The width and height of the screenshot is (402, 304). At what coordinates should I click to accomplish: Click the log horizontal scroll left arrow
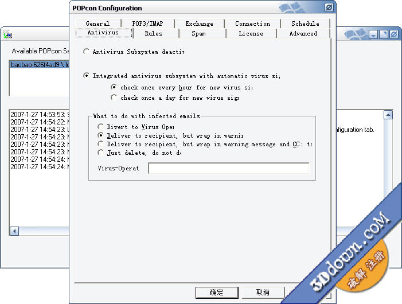(14, 231)
